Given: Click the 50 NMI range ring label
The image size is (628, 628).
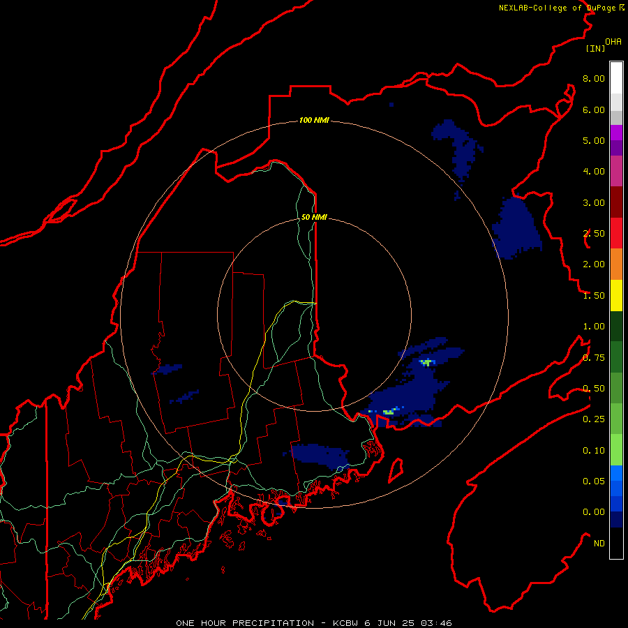Looking at the screenshot, I should point(314,217).
